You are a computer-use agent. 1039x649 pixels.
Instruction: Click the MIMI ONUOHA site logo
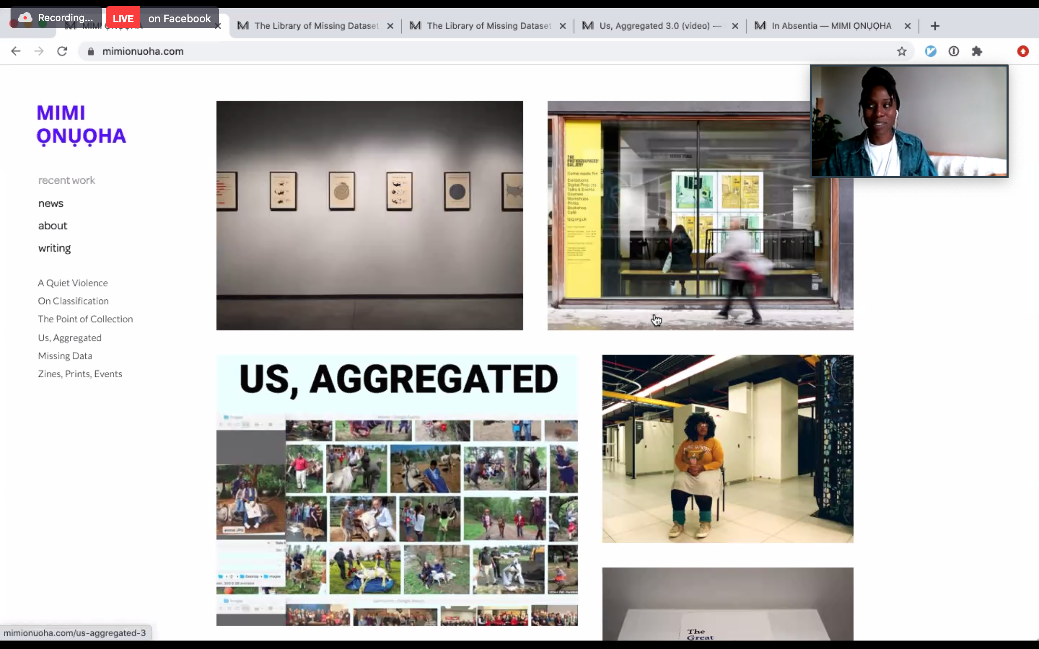tap(81, 125)
